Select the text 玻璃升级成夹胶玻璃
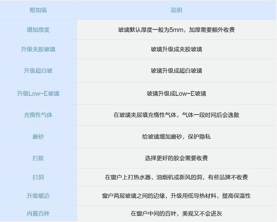Screen dimensions: 277x222 (x=176, y=49)
